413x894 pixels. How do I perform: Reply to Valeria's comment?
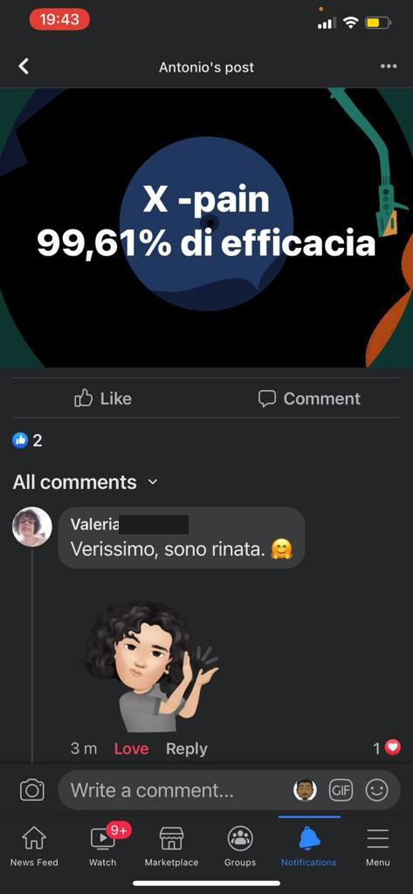[187, 748]
